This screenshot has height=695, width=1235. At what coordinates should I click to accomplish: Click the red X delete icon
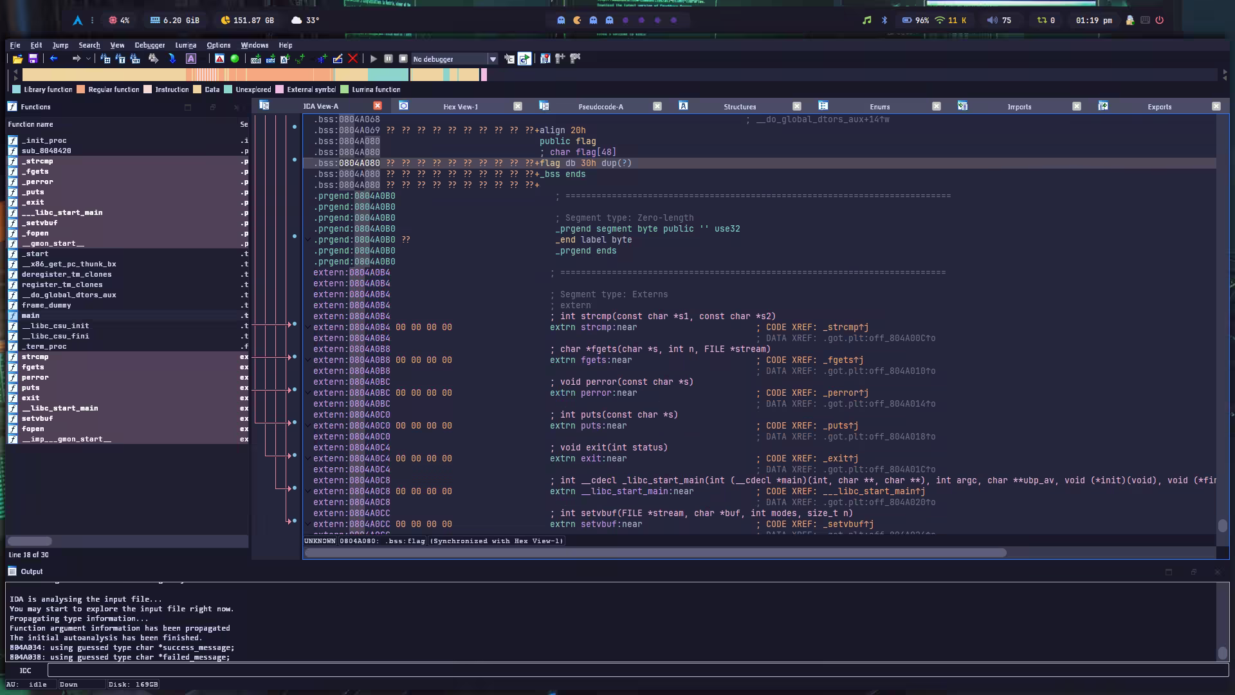tap(352, 59)
